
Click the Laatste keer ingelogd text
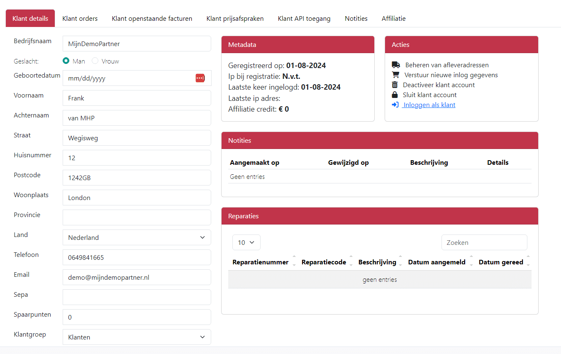point(285,88)
